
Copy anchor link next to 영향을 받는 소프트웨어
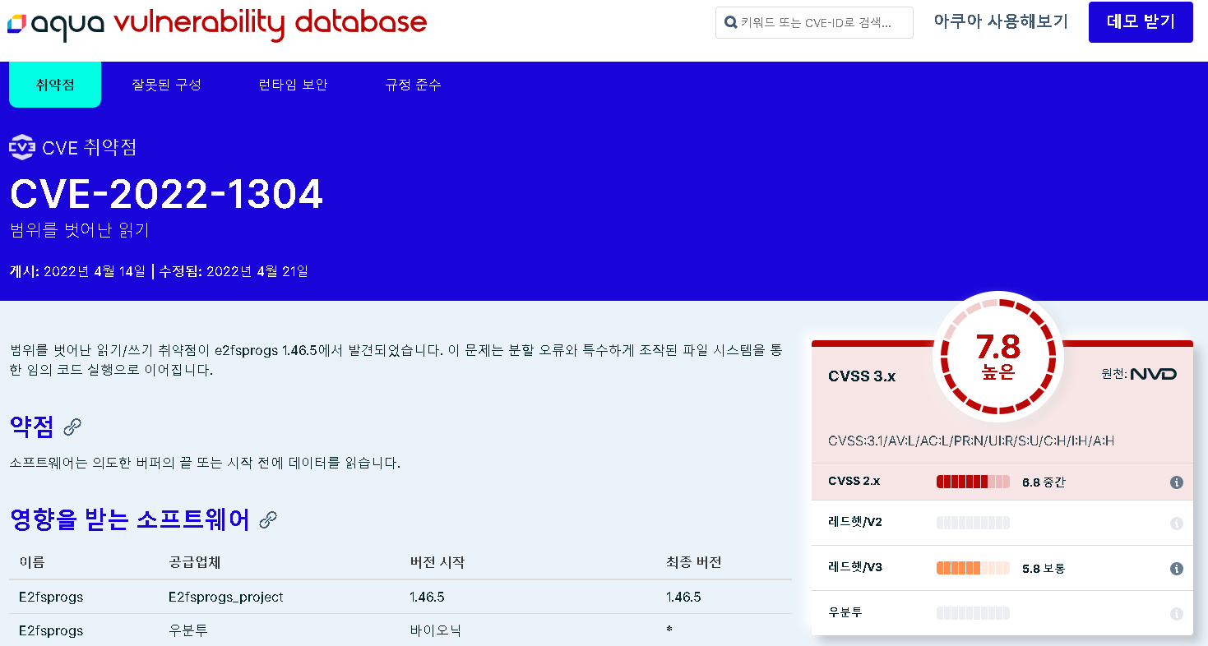pos(268,519)
